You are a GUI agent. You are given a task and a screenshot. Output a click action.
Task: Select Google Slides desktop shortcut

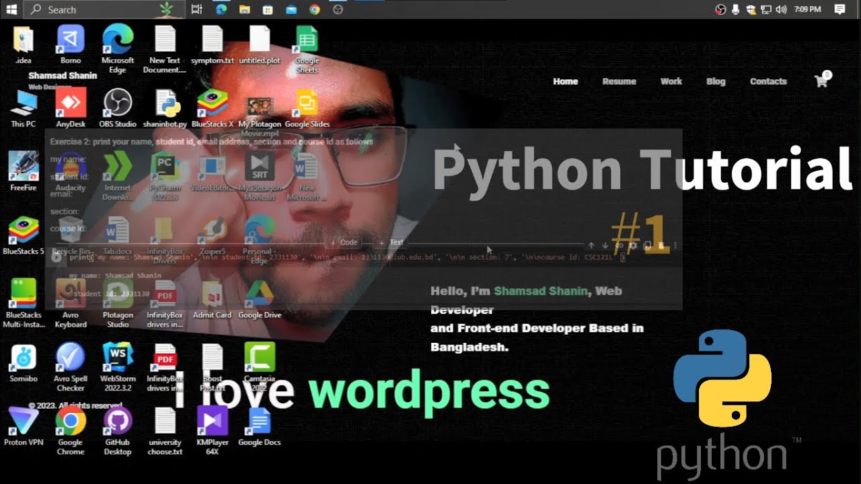[307, 108]
